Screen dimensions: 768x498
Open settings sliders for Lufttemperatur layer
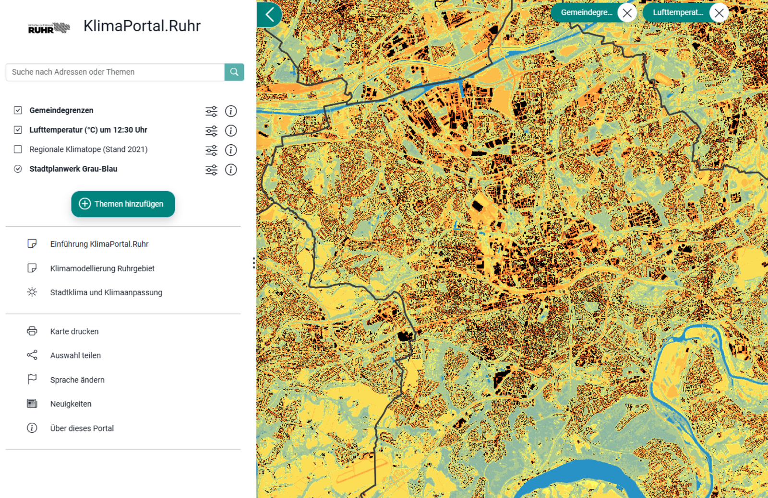211,131
